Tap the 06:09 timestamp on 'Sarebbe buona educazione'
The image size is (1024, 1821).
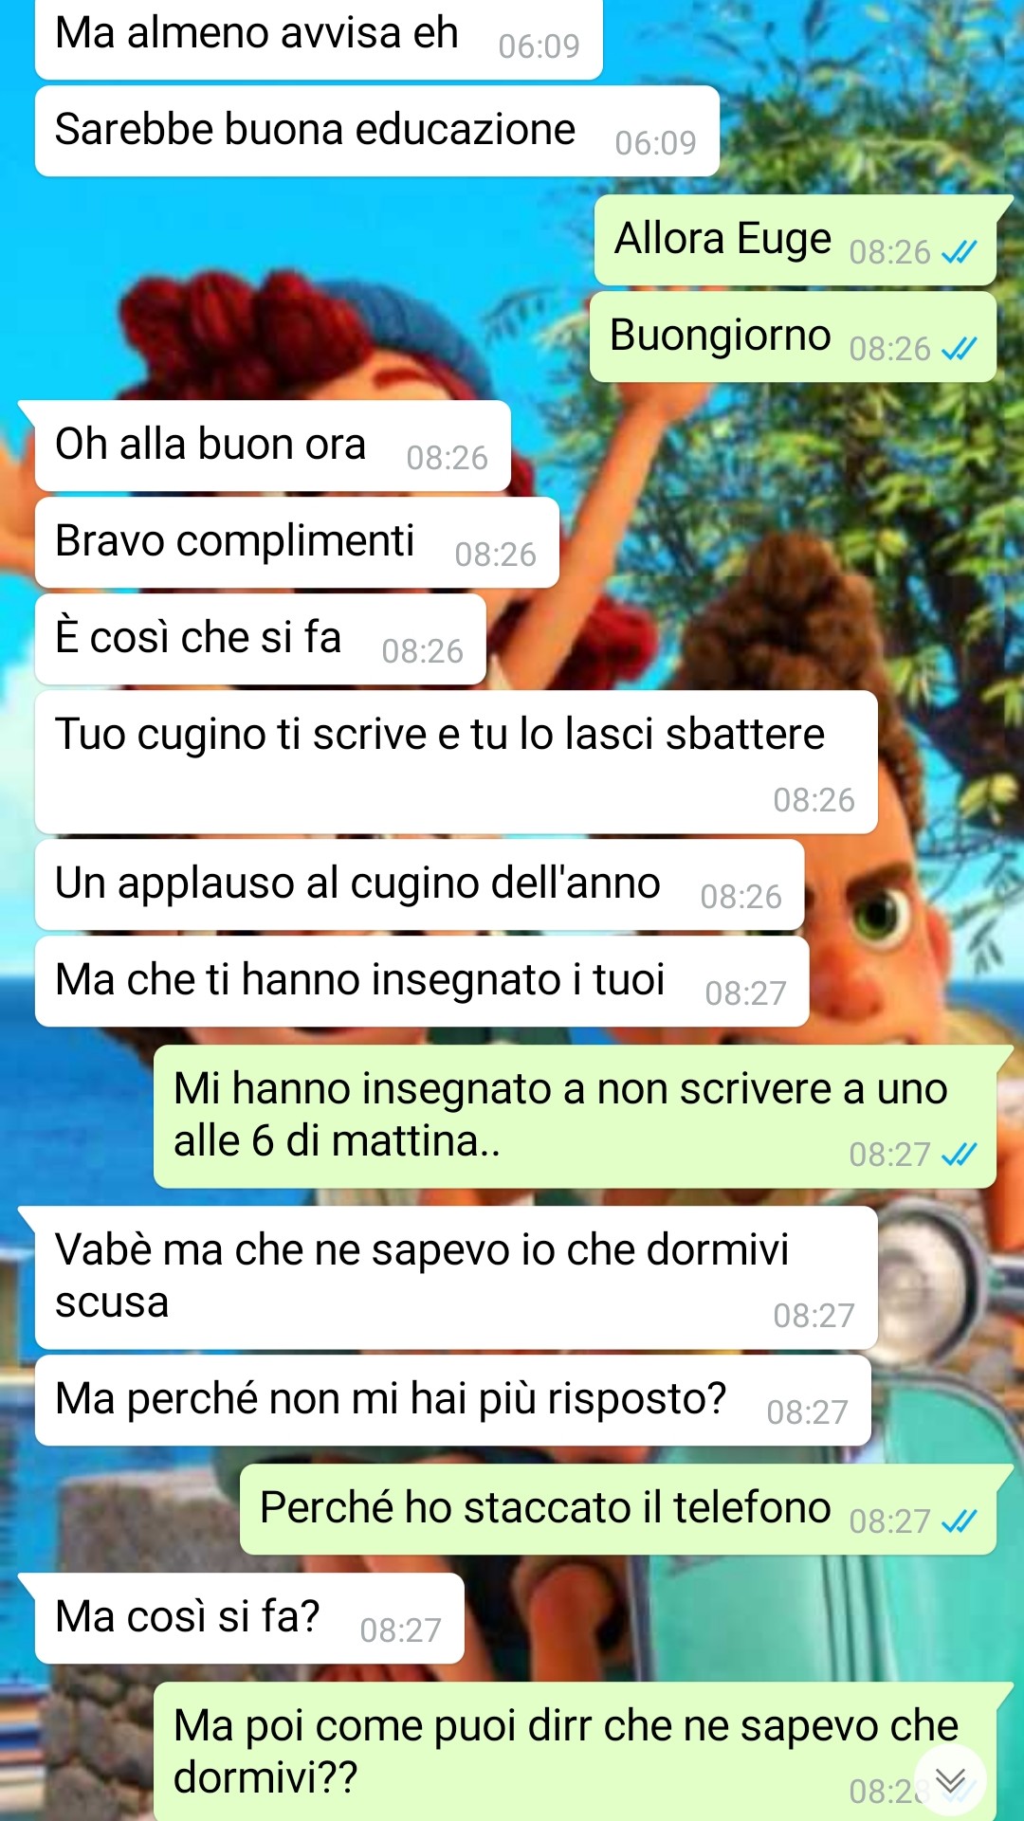[655, 143]
